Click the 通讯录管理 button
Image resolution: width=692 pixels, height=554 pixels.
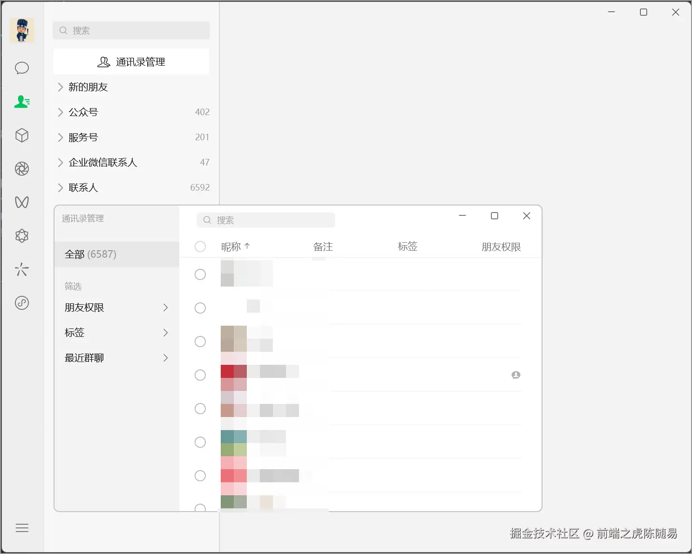pyautogui.click(x=131, y=62)
